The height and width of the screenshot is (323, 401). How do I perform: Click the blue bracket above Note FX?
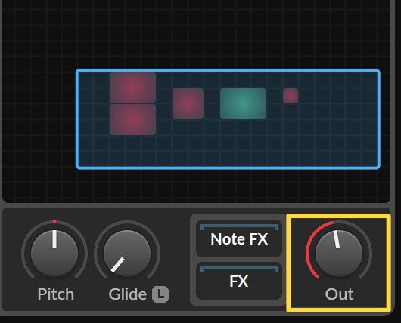(239, 226)
